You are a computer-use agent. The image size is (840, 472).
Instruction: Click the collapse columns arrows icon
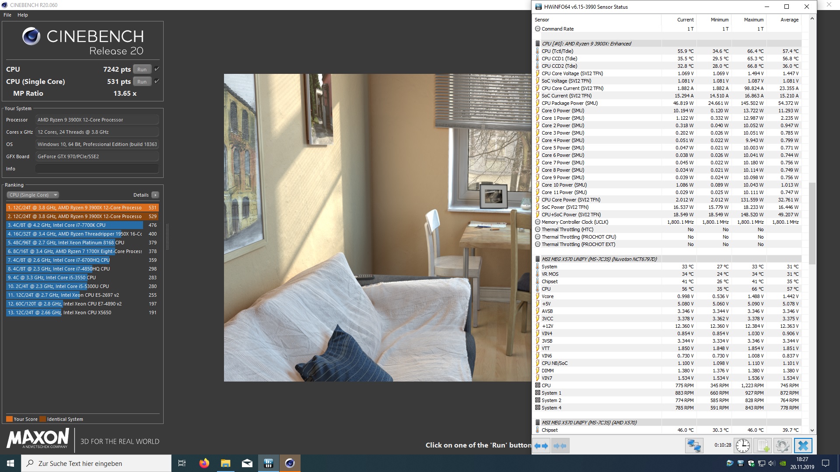pos(560,446)
